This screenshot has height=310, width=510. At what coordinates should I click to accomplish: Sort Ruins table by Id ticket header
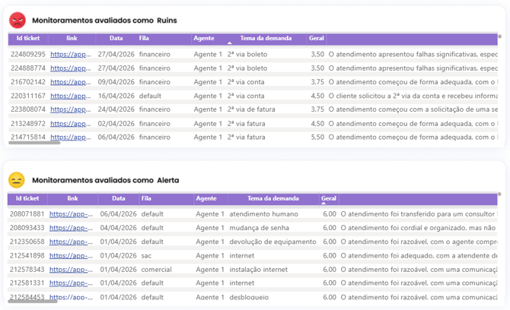click(x=28, y=38)
